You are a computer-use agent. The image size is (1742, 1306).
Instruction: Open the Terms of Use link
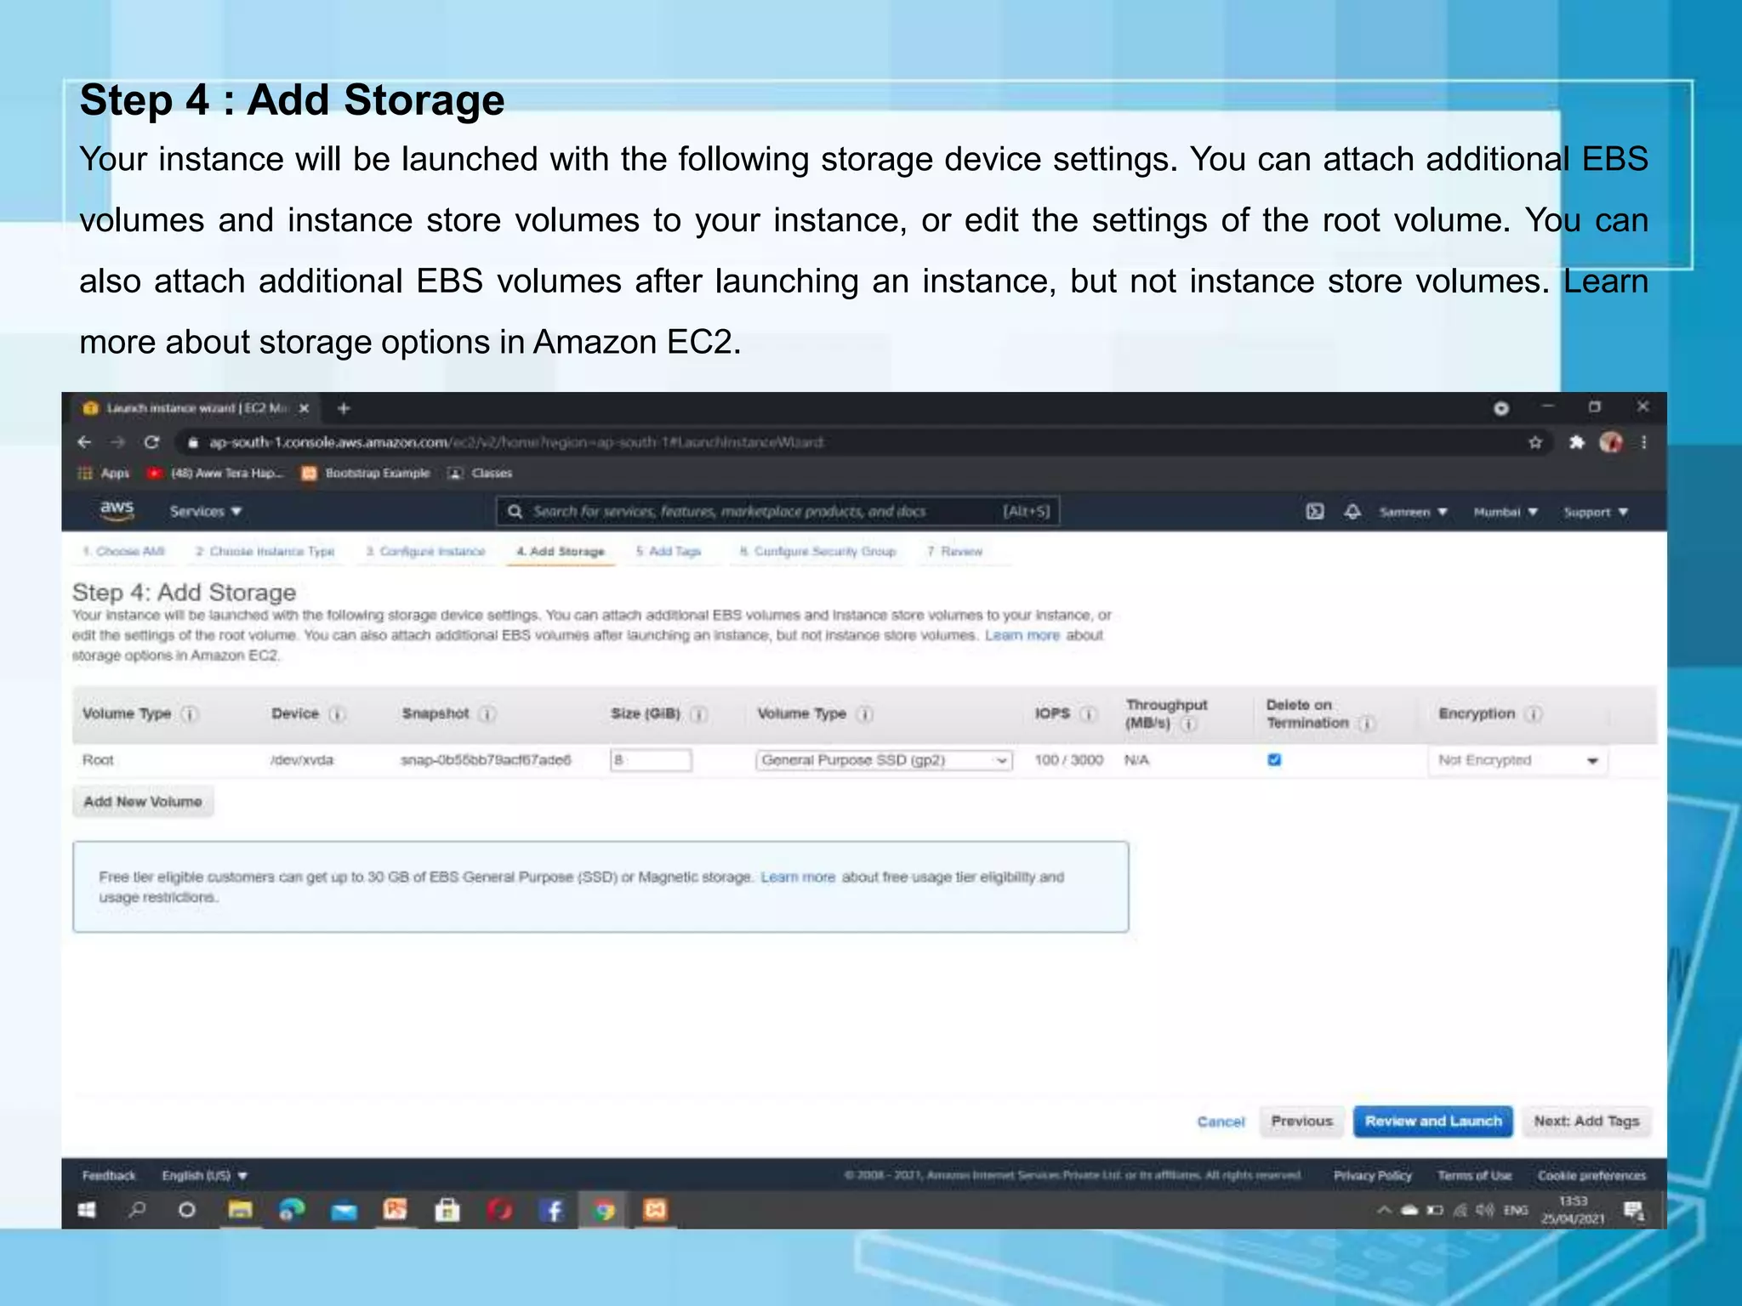click(1474, 1175)
